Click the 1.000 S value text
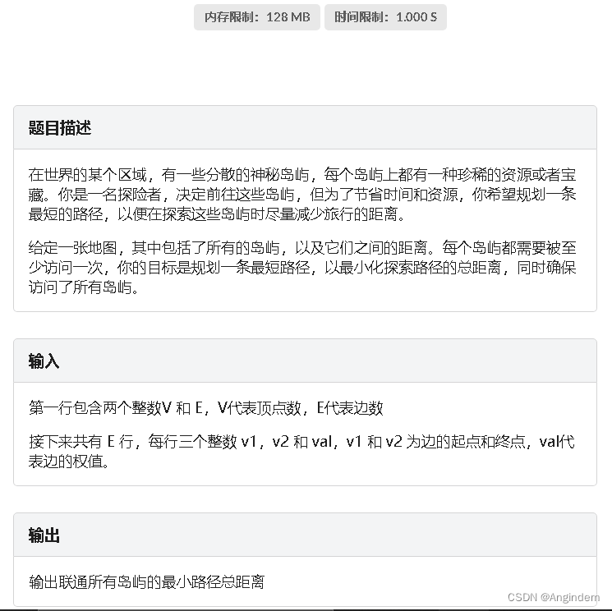 tap(416, 17)
